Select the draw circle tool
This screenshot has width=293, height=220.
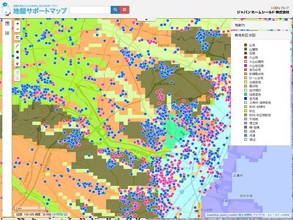coord(18,57)
